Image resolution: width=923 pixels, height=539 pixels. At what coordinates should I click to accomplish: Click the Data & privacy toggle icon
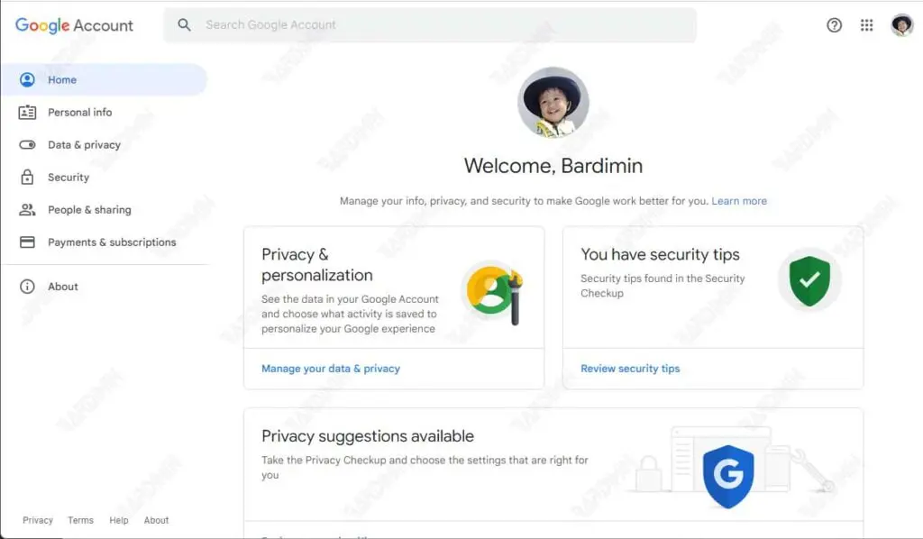pyautogui.click(x=27, y=145)
